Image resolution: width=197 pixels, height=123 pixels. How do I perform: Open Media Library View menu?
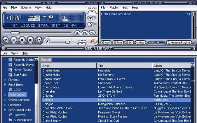tap(14, 53)
